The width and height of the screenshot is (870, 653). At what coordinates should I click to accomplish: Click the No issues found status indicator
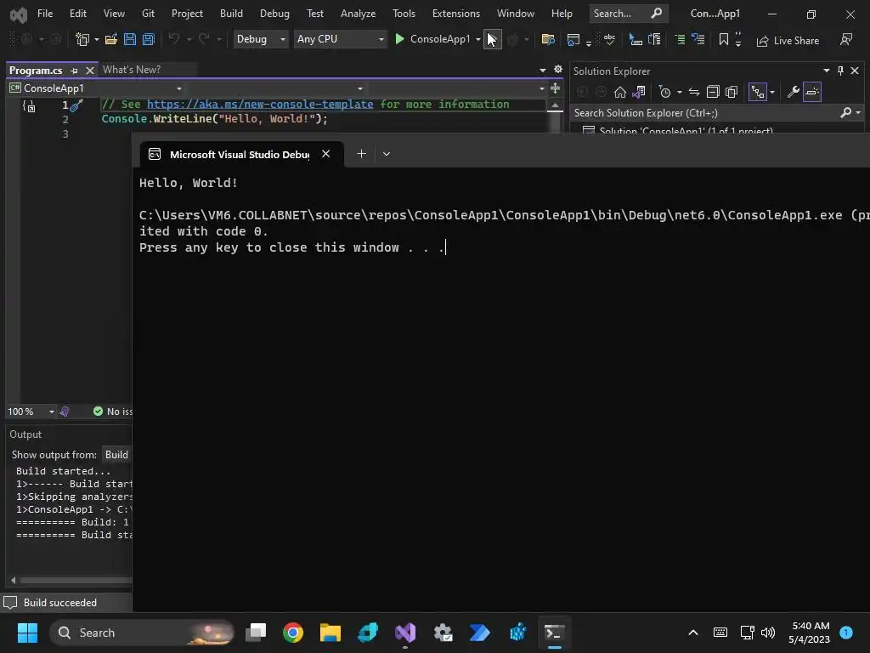click(113, 412)
